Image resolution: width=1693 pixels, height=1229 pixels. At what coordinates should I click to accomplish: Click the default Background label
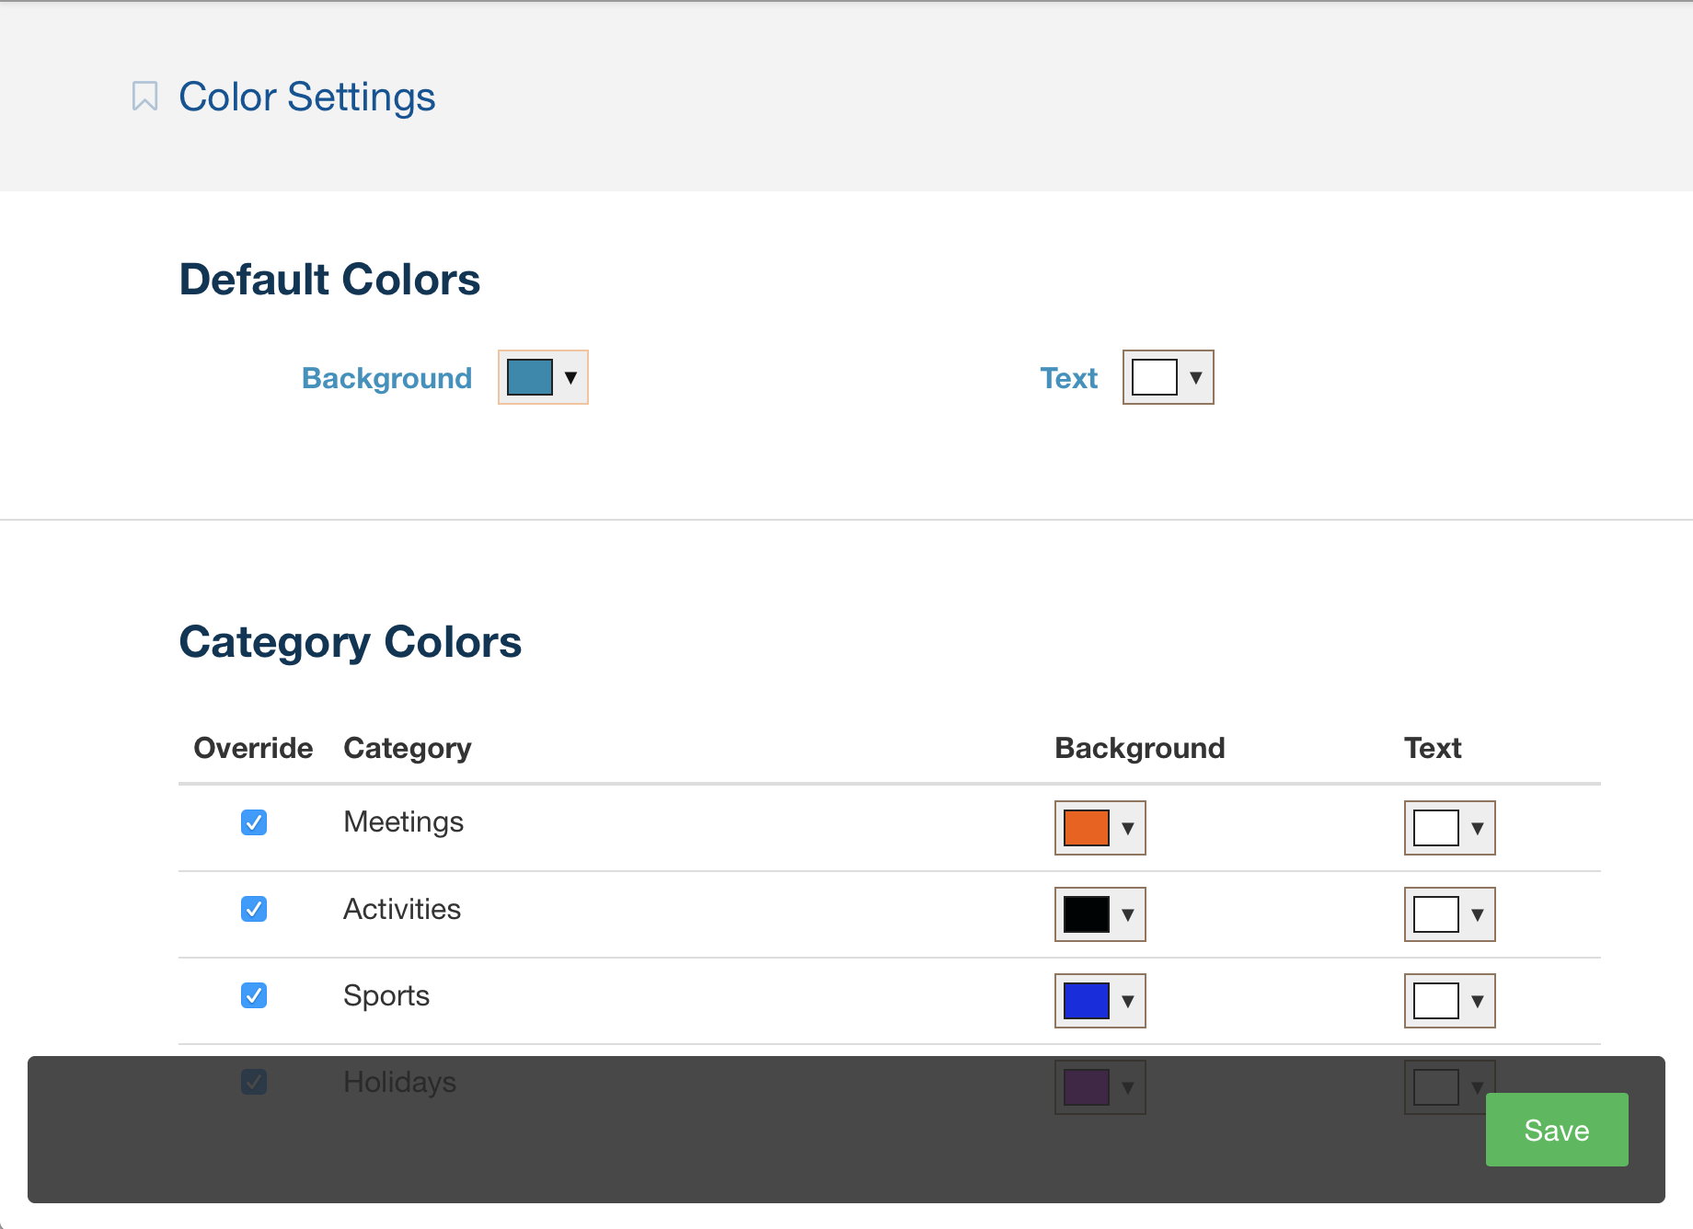click(x=386, y=378)
